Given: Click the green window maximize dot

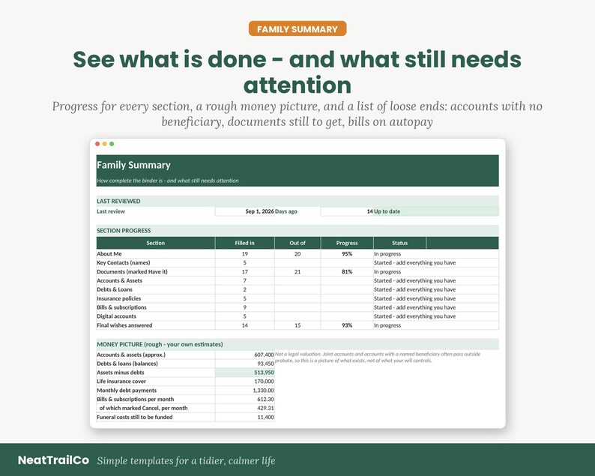Looking at the screenshot, I should click(x=112, y=144).
